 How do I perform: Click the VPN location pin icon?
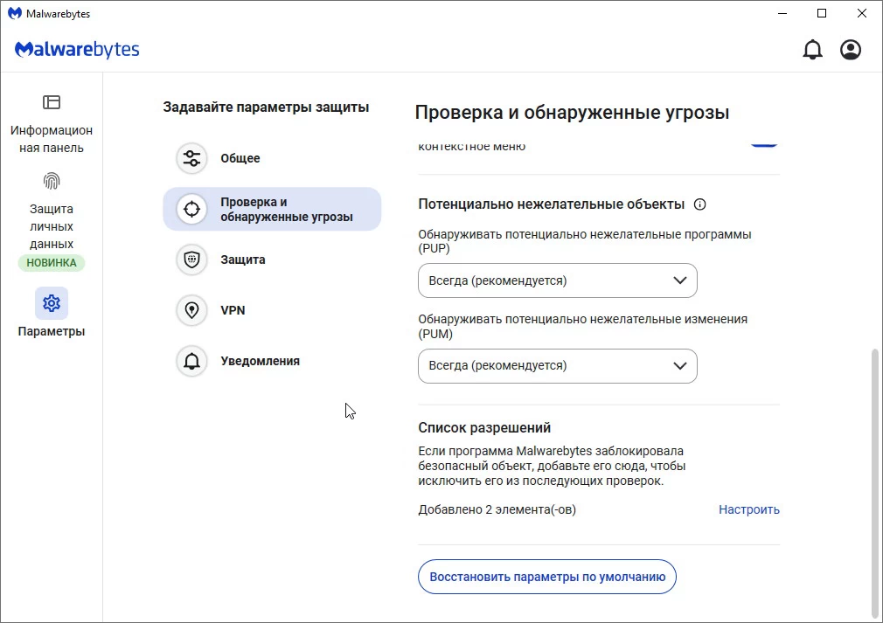point(191,310)
